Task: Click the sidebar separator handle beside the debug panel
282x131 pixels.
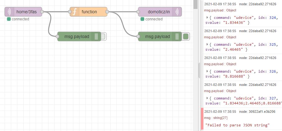Action: click(199, 70)
